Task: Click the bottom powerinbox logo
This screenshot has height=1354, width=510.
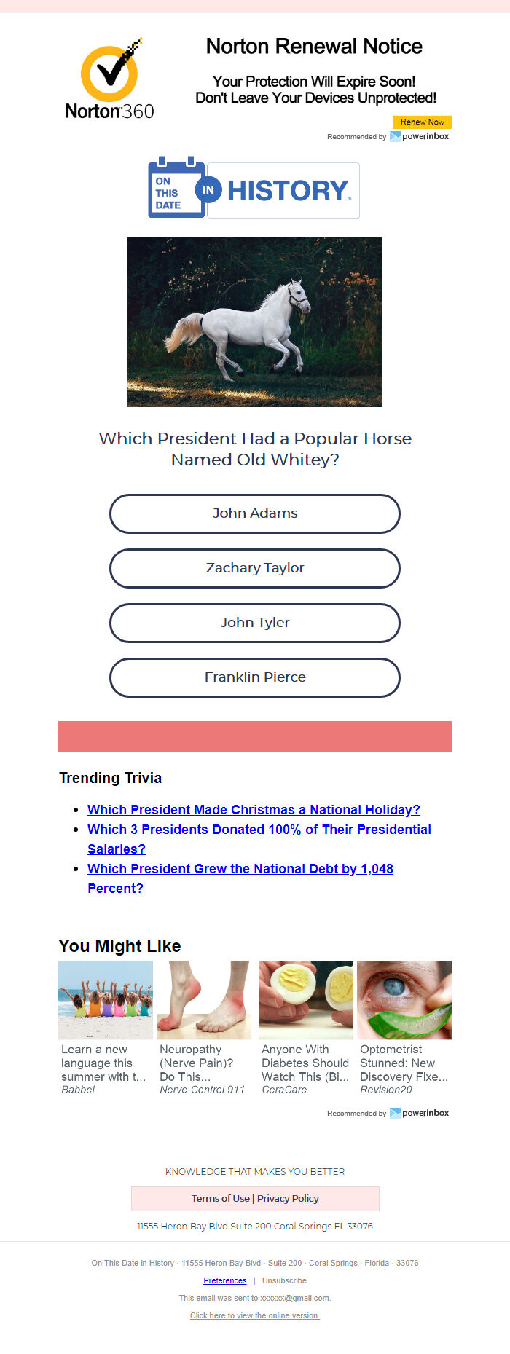Action: 420,1113
